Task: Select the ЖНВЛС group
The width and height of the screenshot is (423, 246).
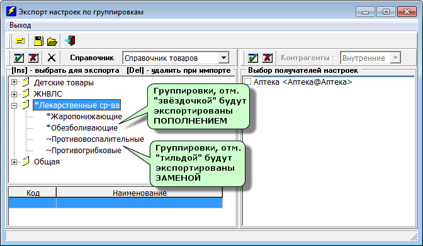Action: pos(48,94)
